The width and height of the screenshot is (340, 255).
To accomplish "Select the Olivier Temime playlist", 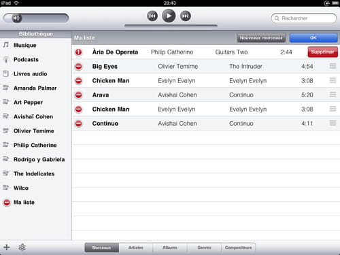I will 35,131.
